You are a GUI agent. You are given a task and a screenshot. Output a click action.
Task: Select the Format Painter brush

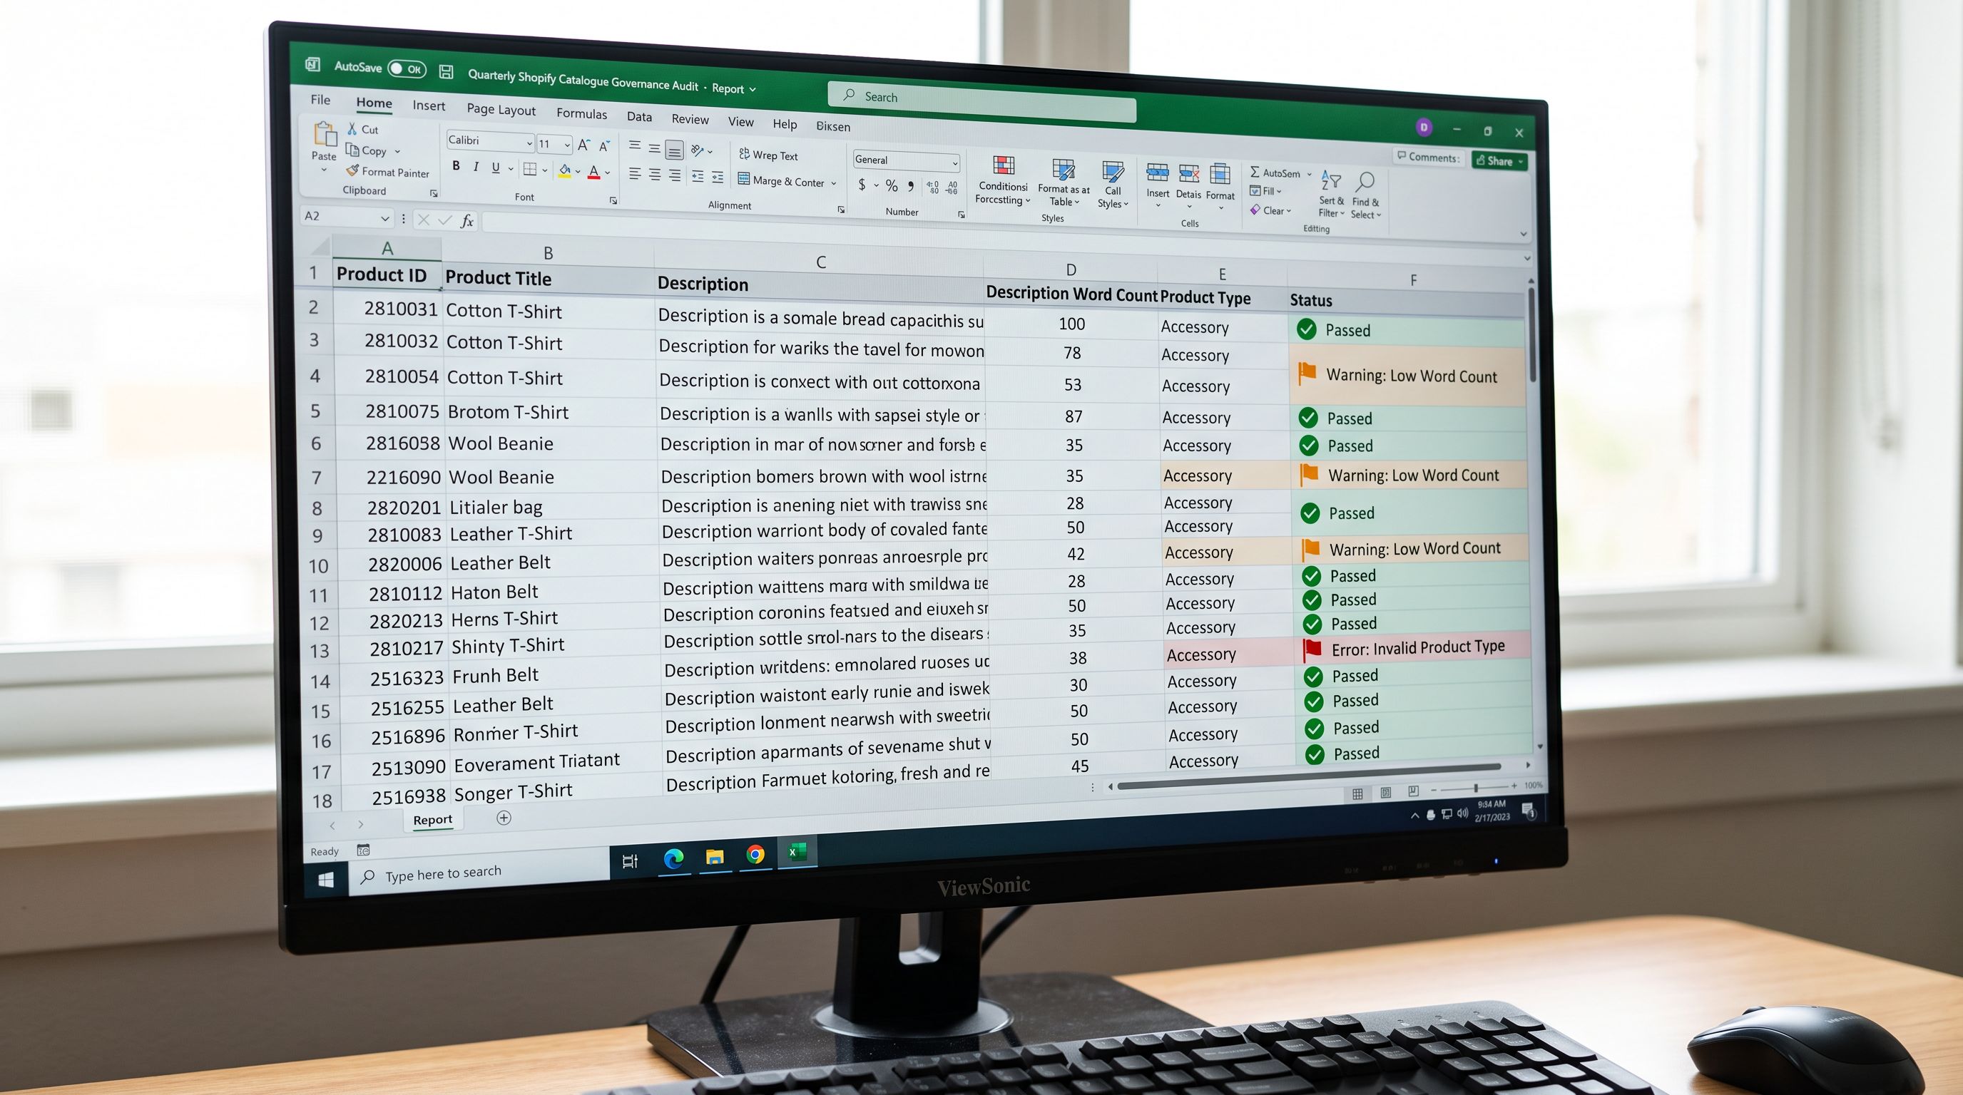(x=353, y=170)
